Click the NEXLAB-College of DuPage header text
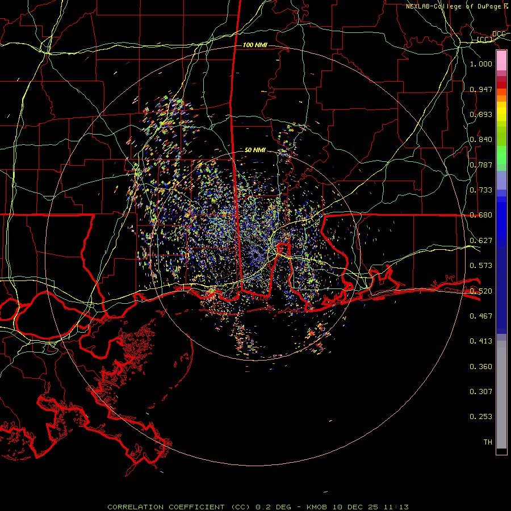511x511 pixels. [453, 6]
